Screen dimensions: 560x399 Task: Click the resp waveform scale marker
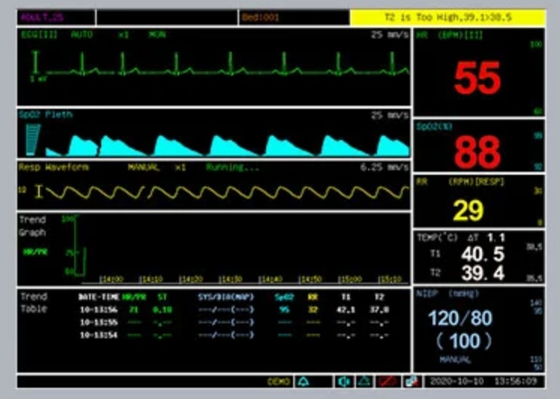coord(38,191)
